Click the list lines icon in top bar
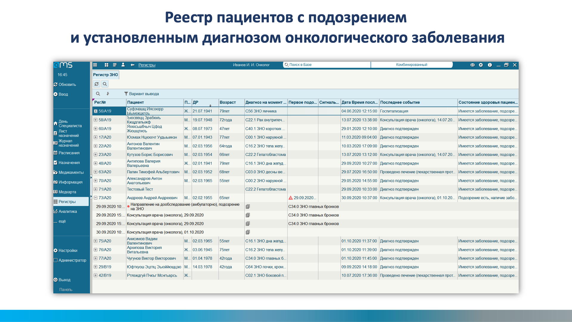Image resolution: width=572 pixels, height=322 pixels. [x=115, y=65]
